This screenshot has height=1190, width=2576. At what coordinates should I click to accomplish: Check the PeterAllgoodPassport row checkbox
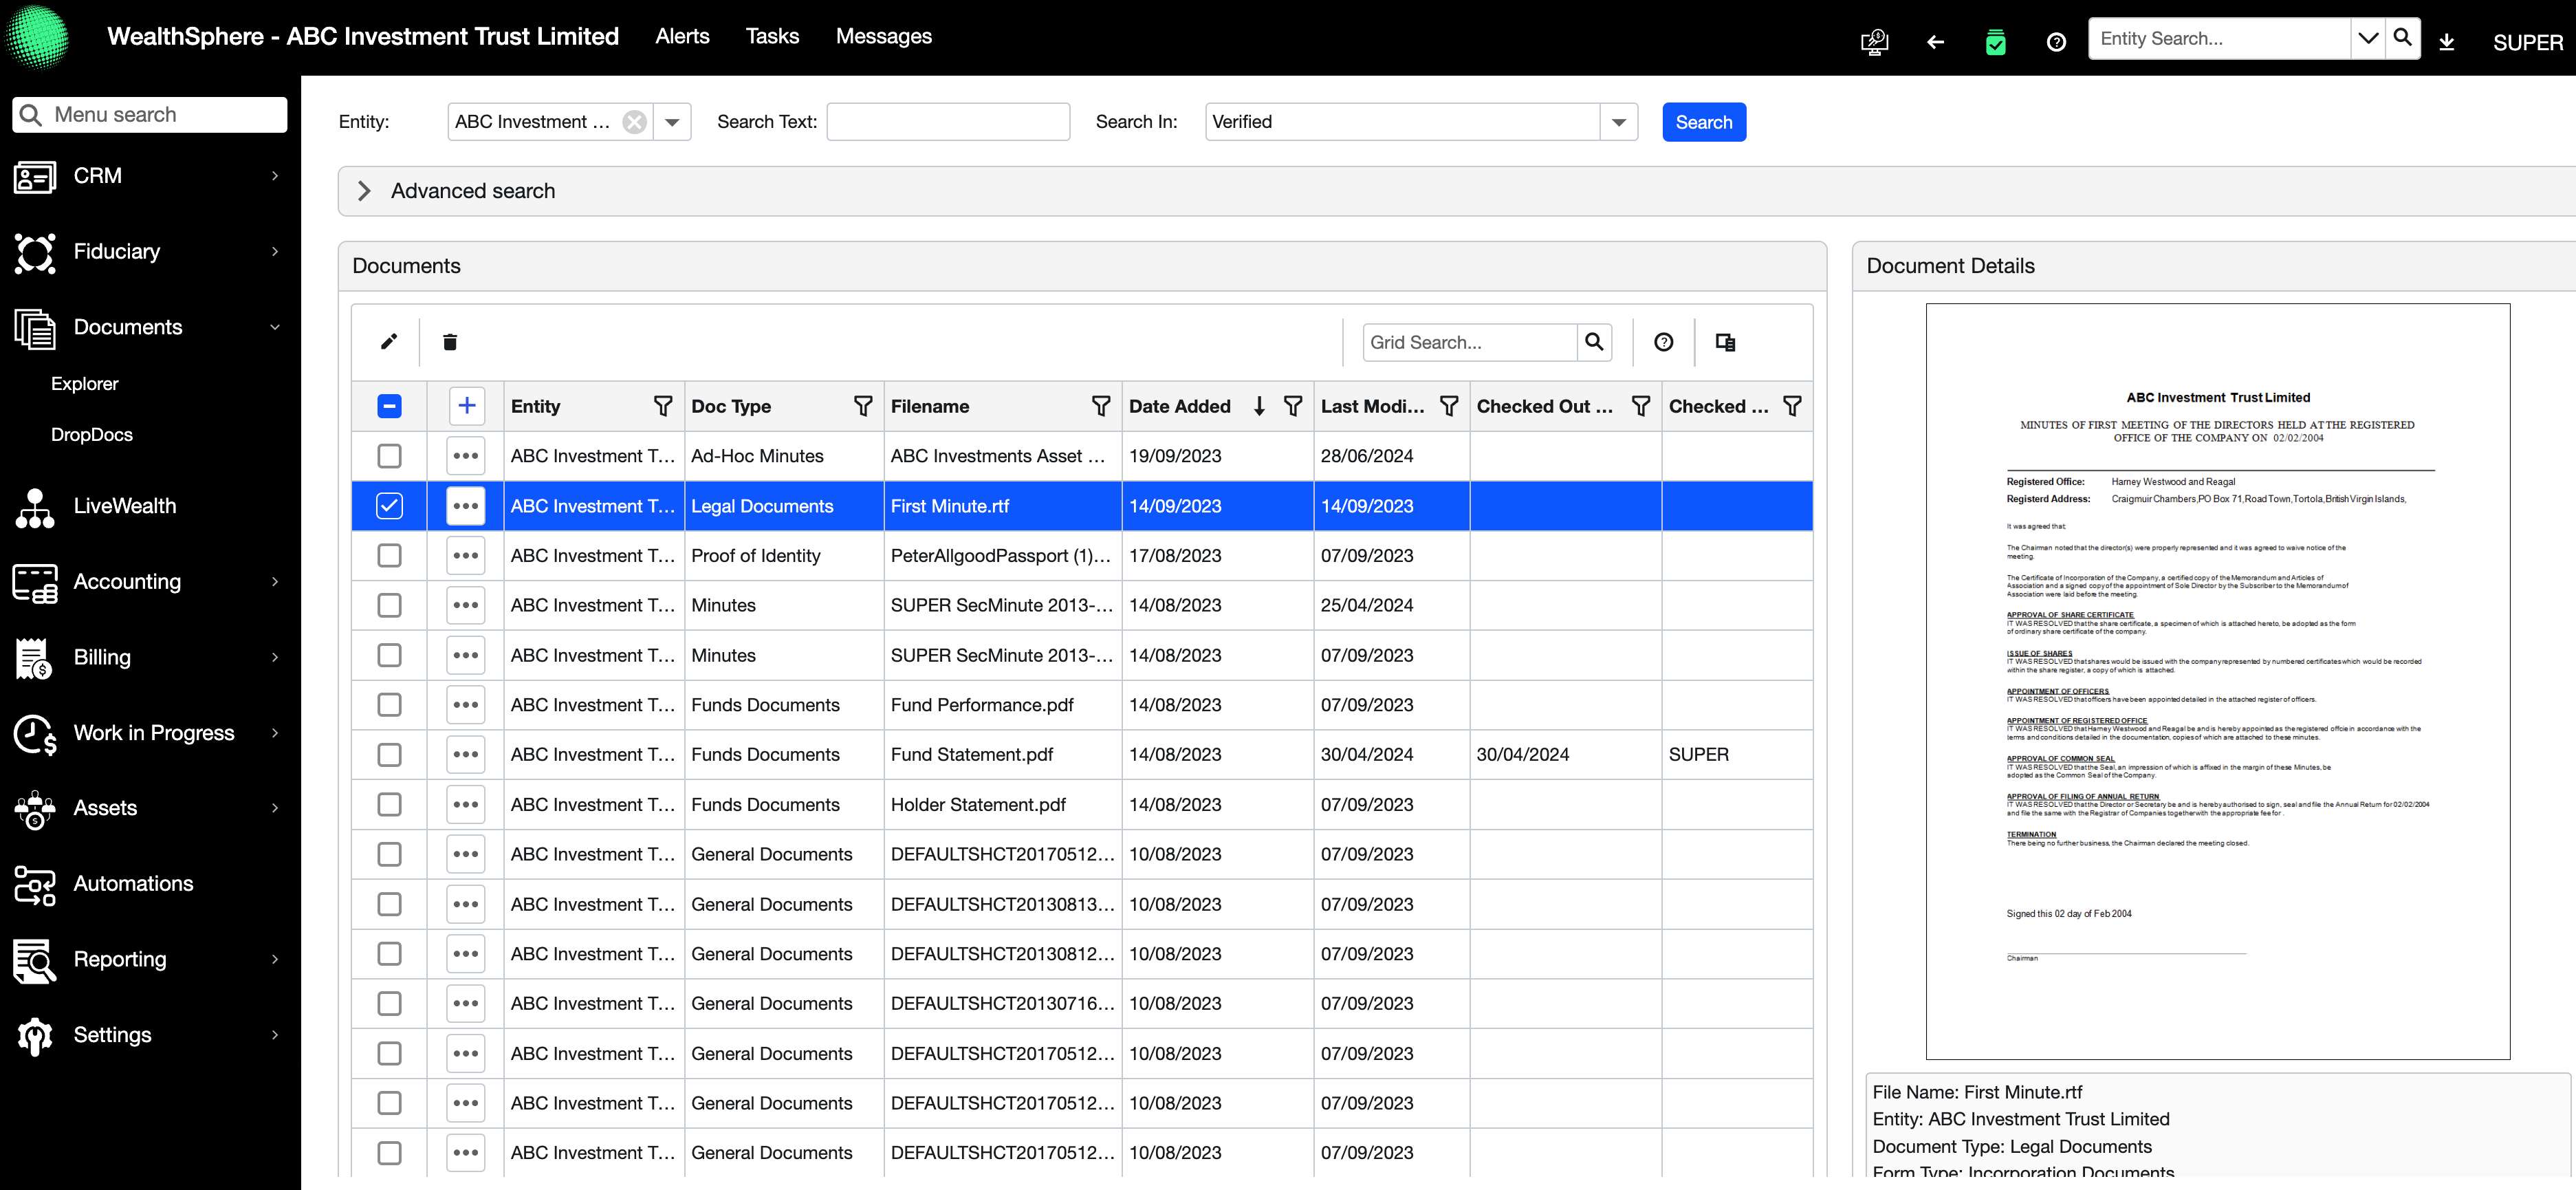[x=389, y=555]
